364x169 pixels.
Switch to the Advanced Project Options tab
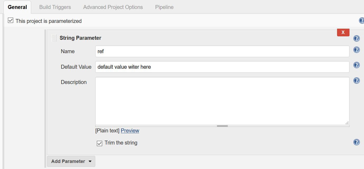pyautogui.click(x=113, y=7)
